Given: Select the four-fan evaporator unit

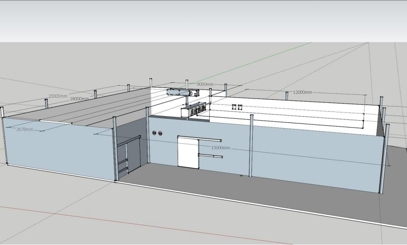Looking at the screenshot, I should tap(194, 111).
